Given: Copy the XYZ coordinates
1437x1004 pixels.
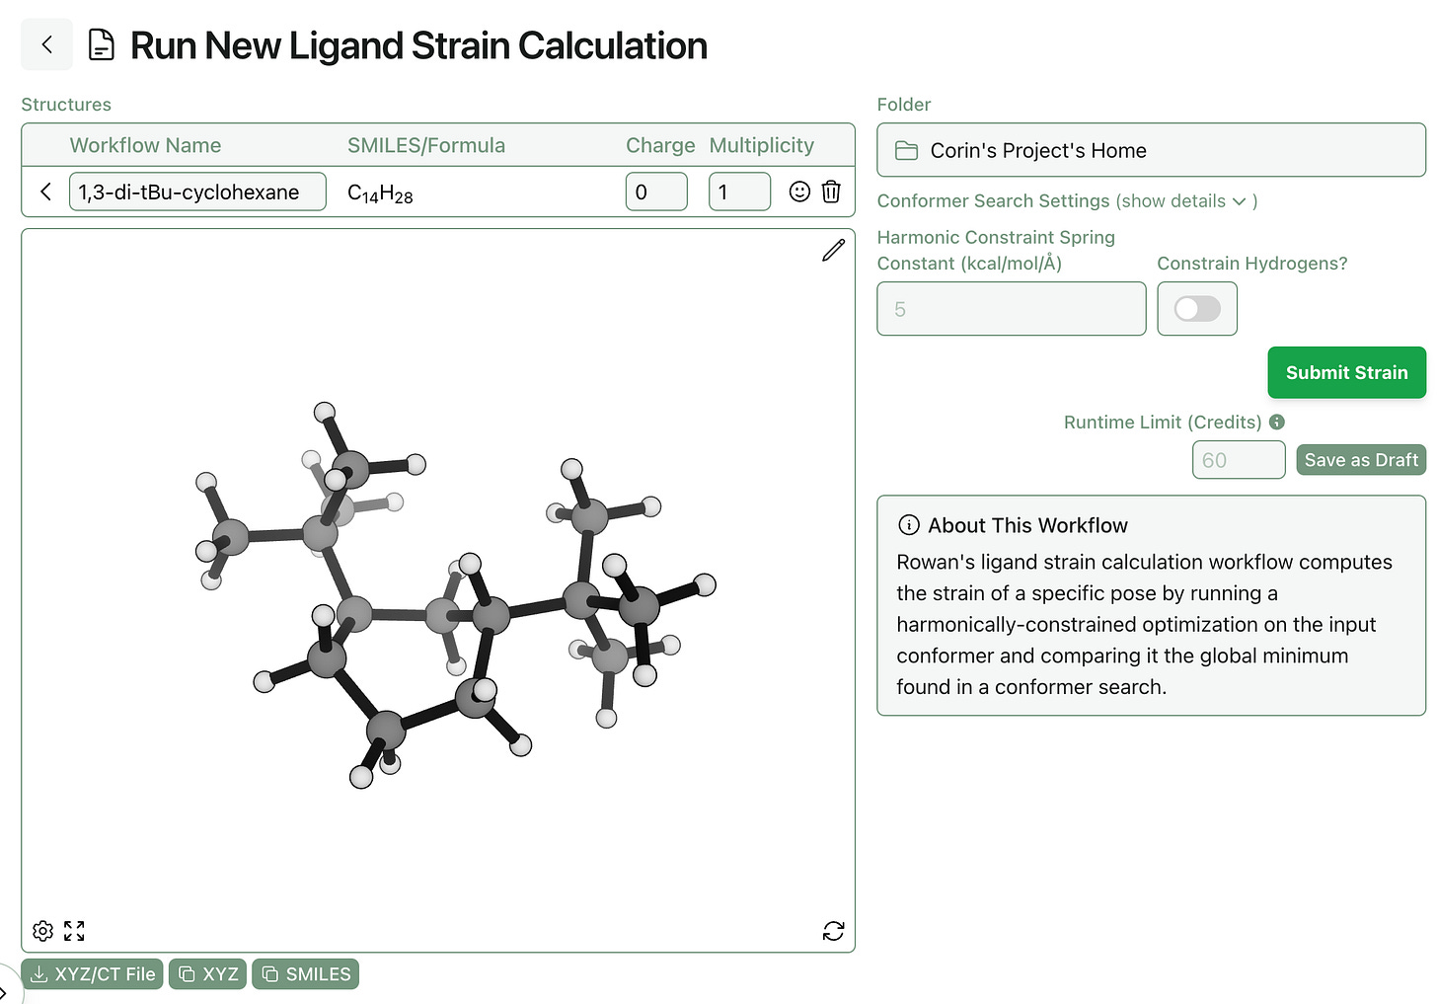Looking at the screenshot, I should coord(207,974).
